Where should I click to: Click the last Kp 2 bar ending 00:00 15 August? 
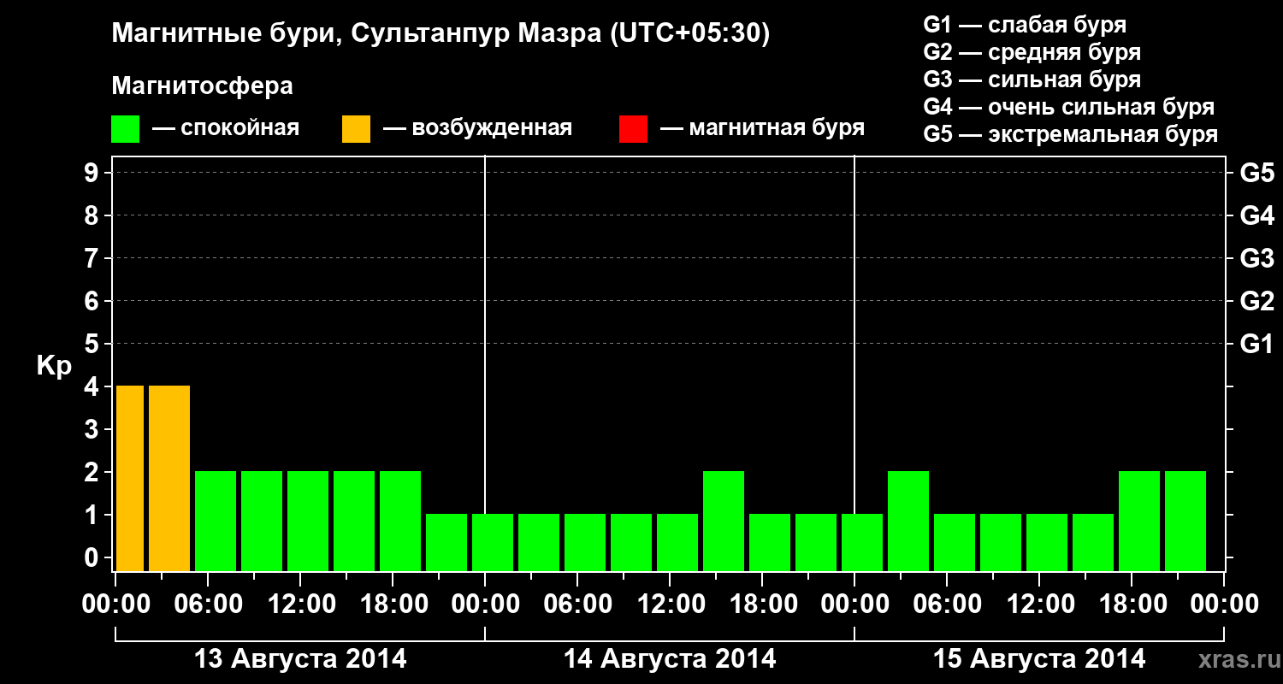pos(1185,521)
